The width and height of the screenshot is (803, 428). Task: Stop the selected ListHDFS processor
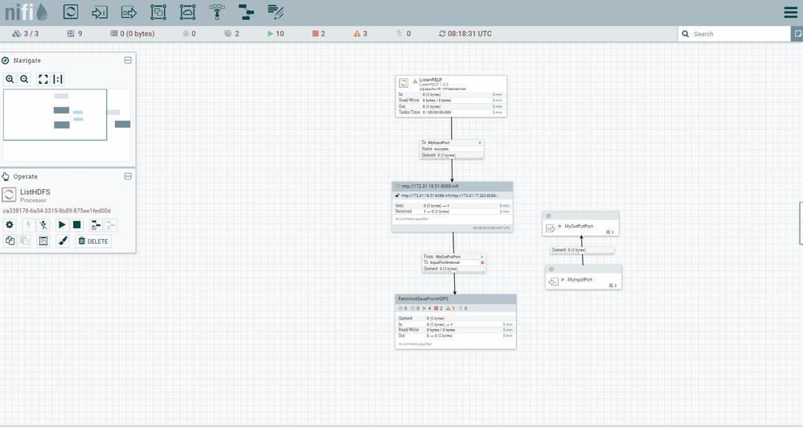[x=77, y=225]
